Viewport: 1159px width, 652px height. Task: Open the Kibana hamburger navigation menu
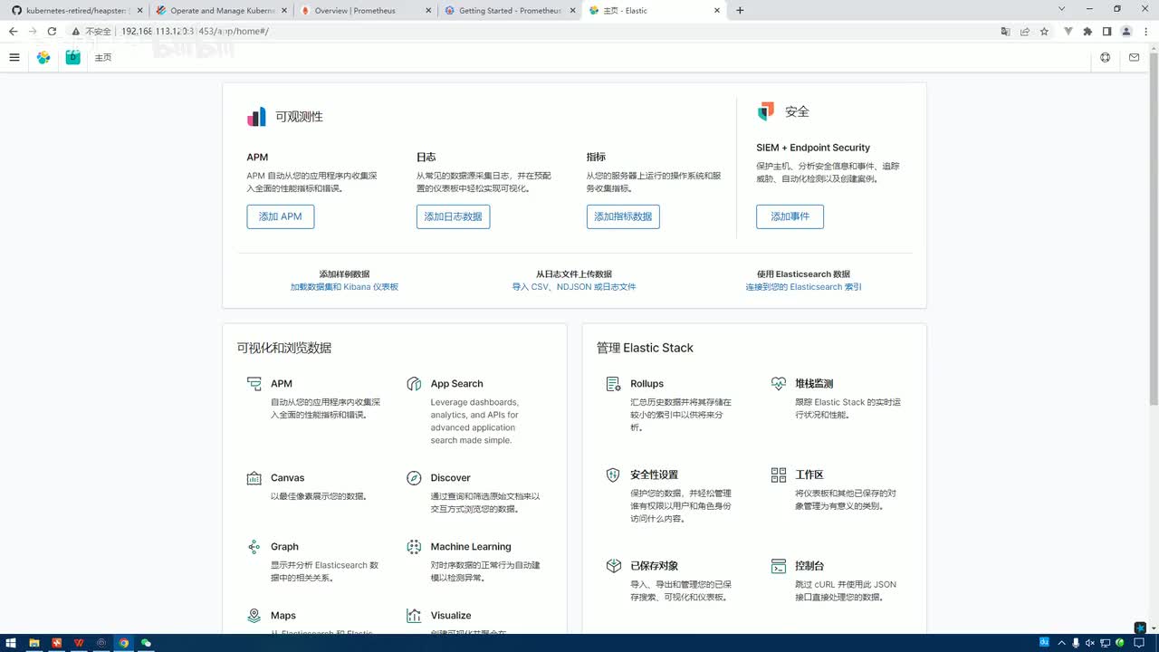pos(14,57)
